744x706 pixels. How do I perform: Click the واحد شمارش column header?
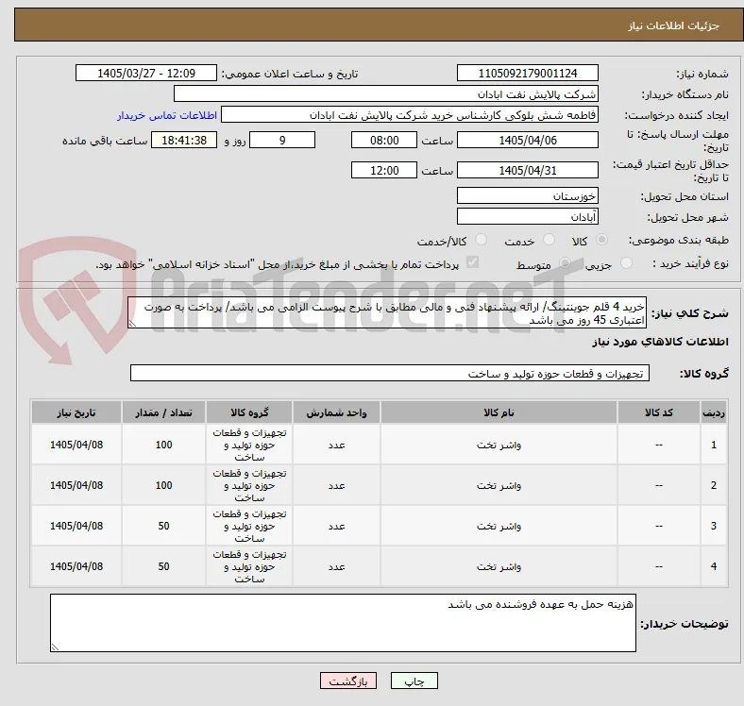[x=336, y=412]
